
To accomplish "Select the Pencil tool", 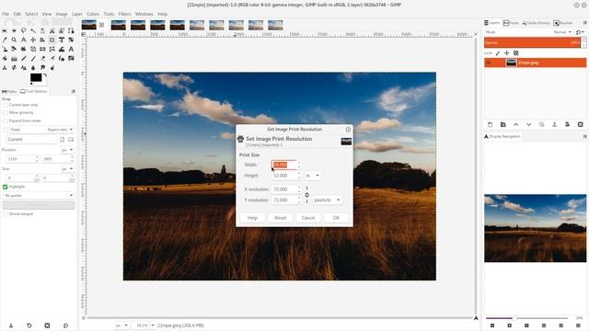I will pos(23,59).
